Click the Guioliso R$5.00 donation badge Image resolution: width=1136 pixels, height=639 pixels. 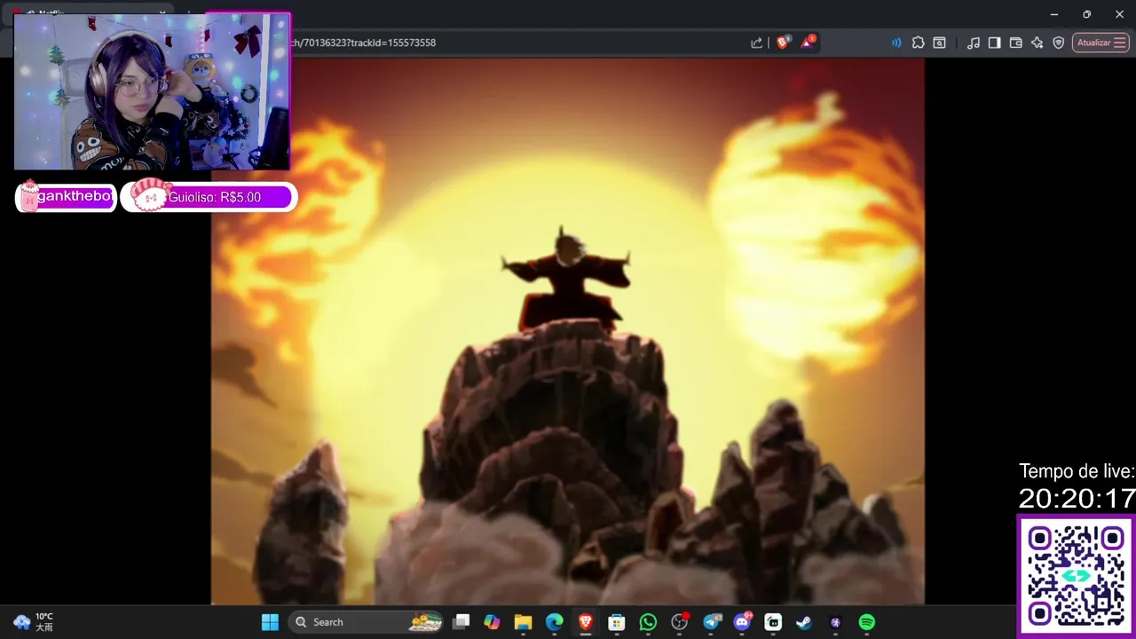[209, 197]
